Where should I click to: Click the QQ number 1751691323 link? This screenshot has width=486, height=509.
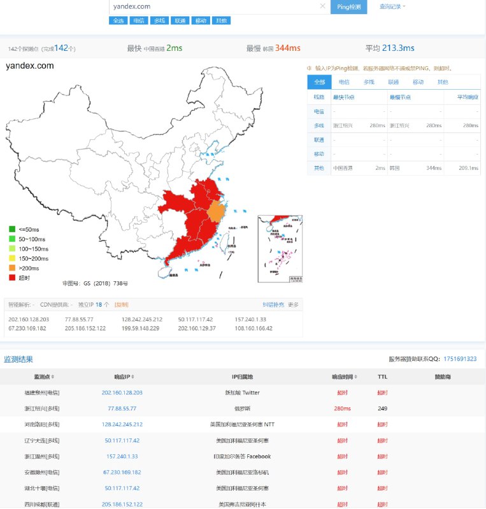[460, 359]
